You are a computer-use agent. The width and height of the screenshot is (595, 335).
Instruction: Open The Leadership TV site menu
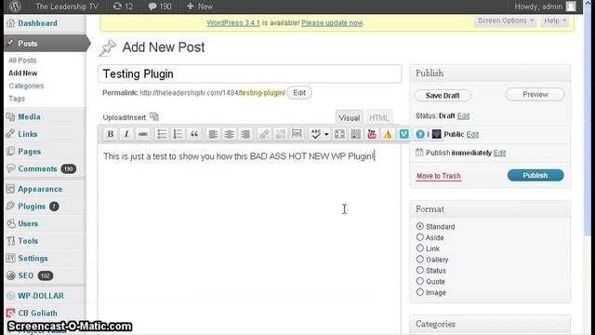pos(67,7)
